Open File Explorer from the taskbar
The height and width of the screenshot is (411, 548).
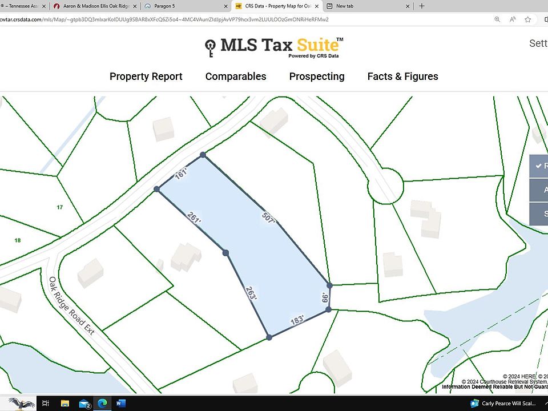(x=65, y=404)
